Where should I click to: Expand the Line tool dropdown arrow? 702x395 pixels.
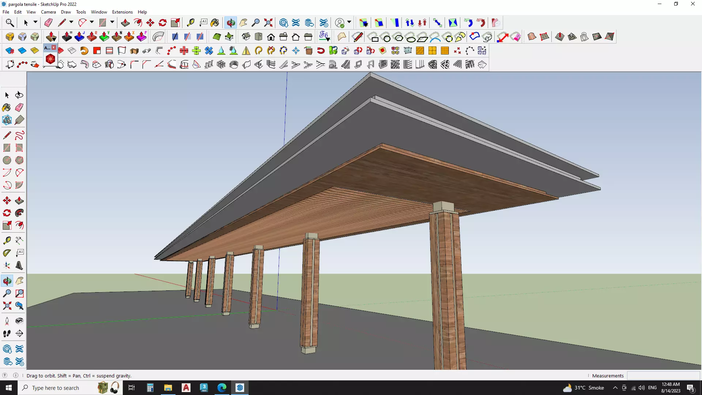pyautogui.click(x=71, y=22)
